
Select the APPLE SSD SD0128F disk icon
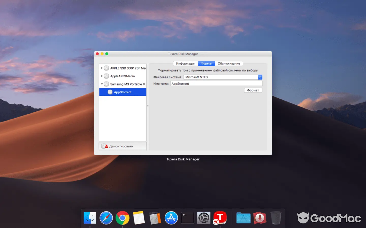pyautogui.click(x=106, y=68)
